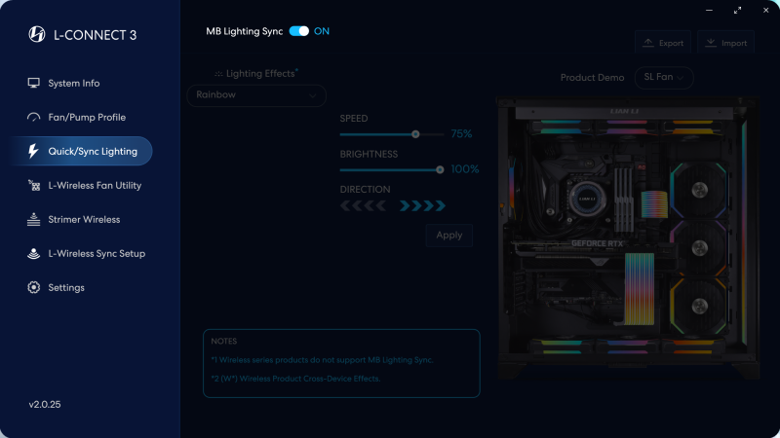Select the Strimer Wireless menu entry
The width and height of the screenshot is (780, 438).
pos(82,220)
